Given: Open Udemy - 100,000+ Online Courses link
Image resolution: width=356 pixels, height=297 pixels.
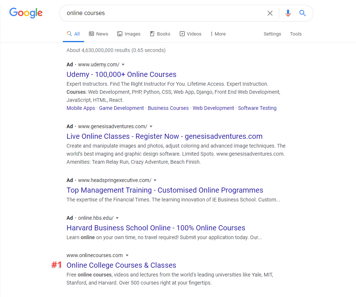Looking at the screenshot, I should 121,74.
